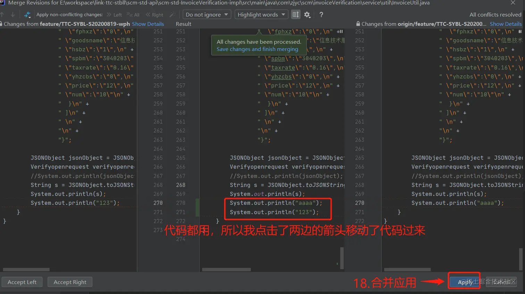Apply All non-conflicting changes

click(x=133, y=15)
